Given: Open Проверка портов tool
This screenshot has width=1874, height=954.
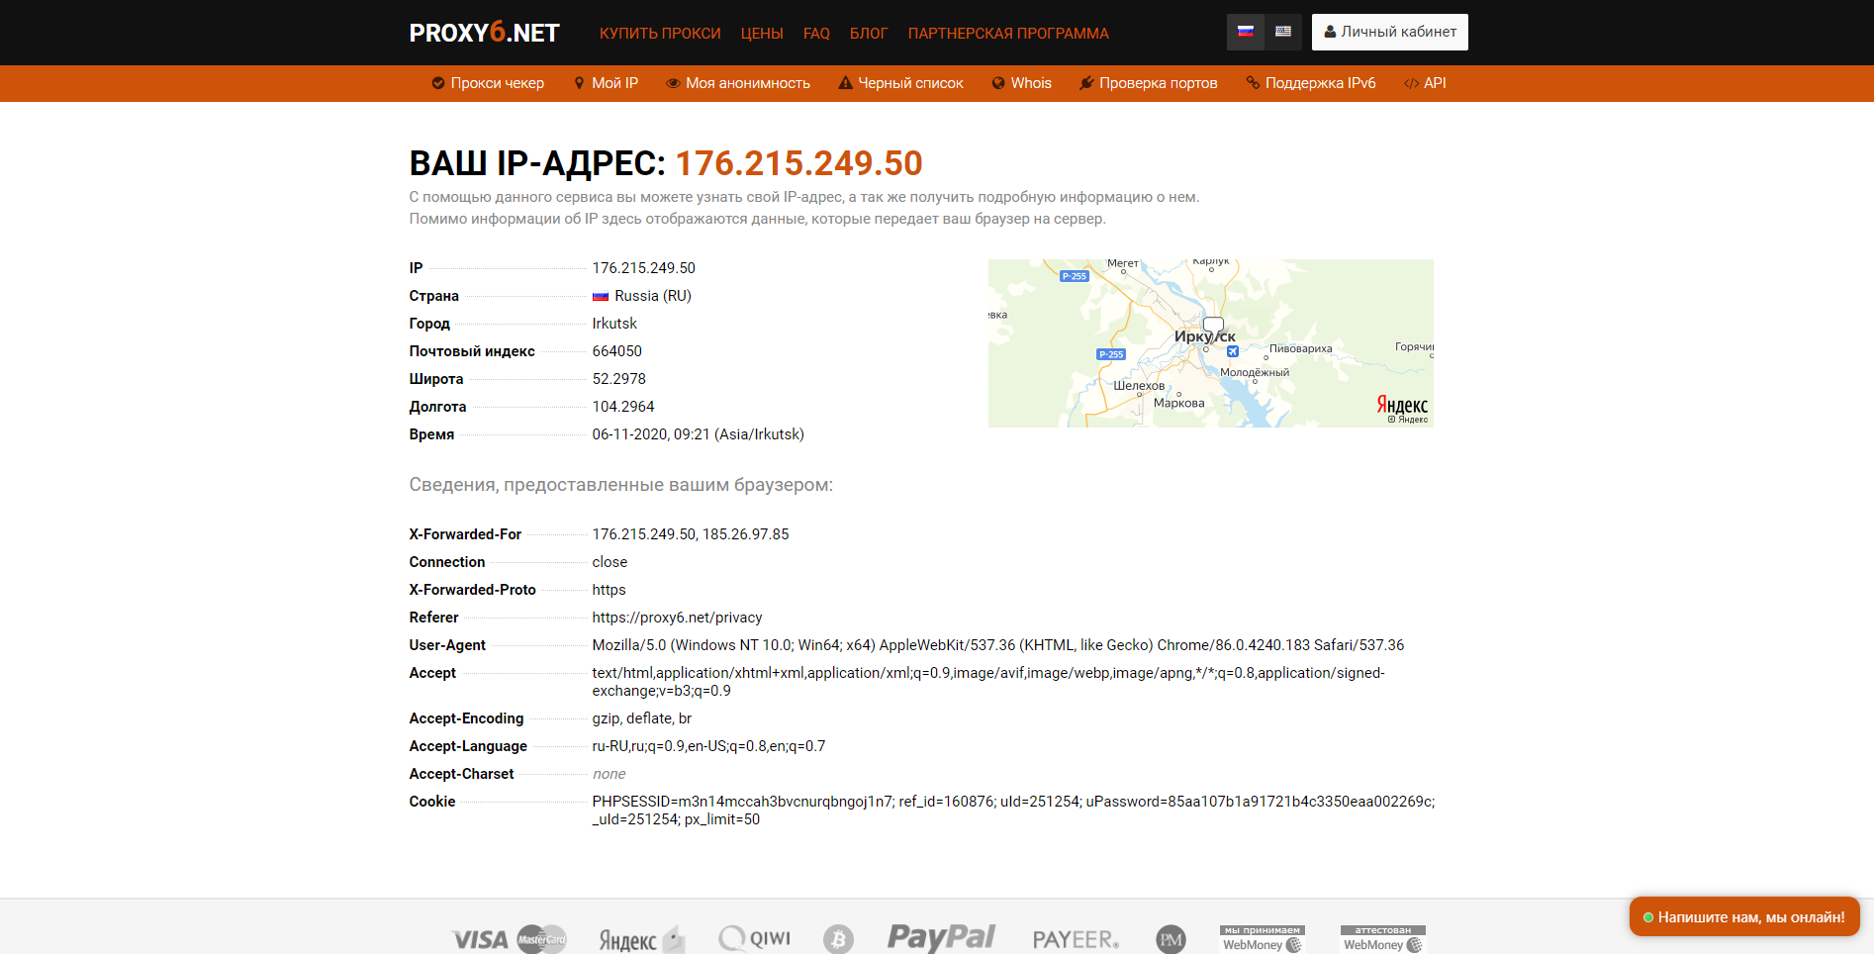Looking at the screenshot, I should point(1148,83).
